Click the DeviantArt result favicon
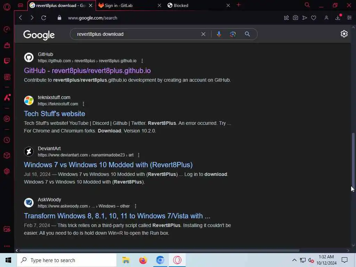The height and width of the screenshot is (267, 356). coord(29,152)
